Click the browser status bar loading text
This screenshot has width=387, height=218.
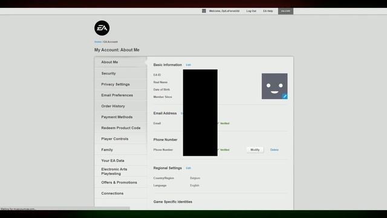18,209
